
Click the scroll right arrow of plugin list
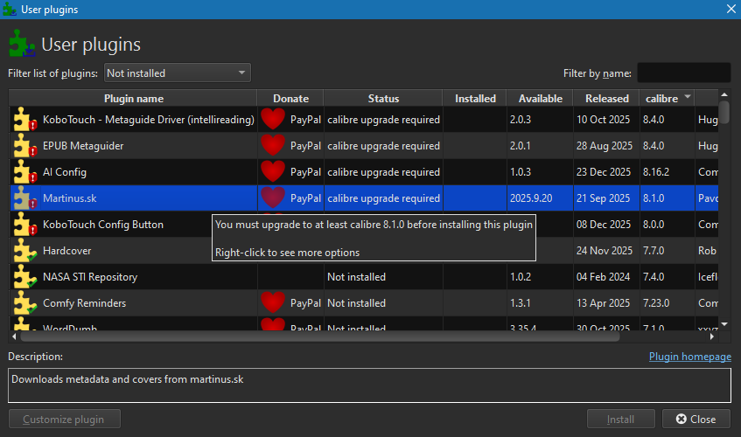coord(712,336)
